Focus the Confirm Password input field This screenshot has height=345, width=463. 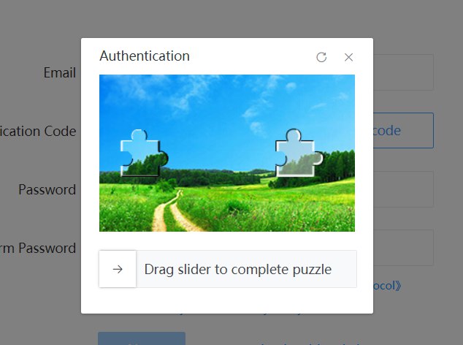click(403, 248)
